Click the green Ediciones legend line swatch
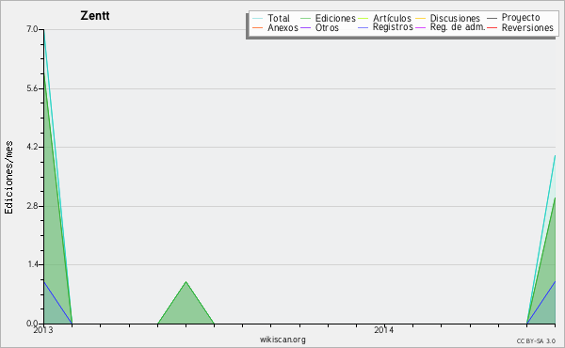Viewport: 565px width, 348px height. (x=305, y=19)
